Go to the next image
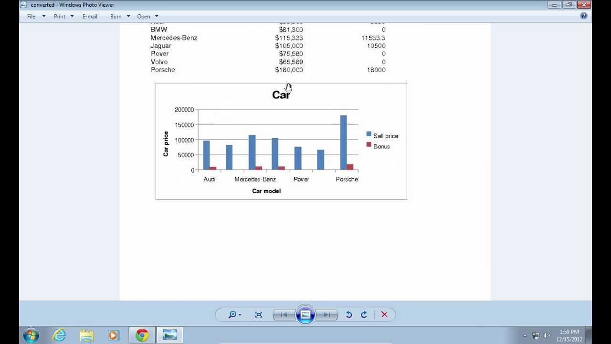Screen dimensions: 611x344 click(x=327, y=314)
